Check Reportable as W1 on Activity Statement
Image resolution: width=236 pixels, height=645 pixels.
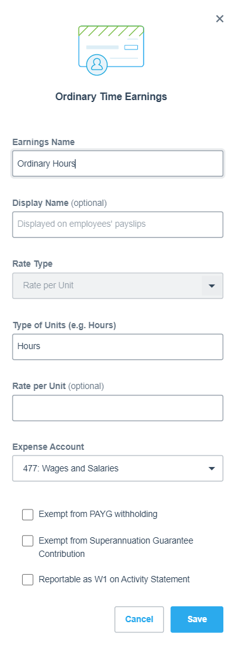pyautogui.click(x=27, y=580)
